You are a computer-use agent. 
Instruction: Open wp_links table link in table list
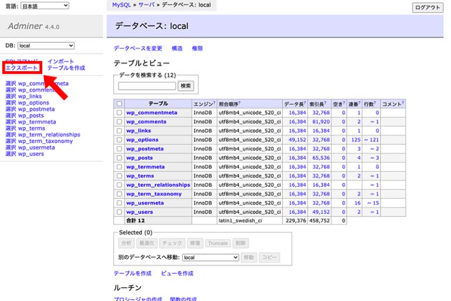pyautogui.click(x=139, y=131)
